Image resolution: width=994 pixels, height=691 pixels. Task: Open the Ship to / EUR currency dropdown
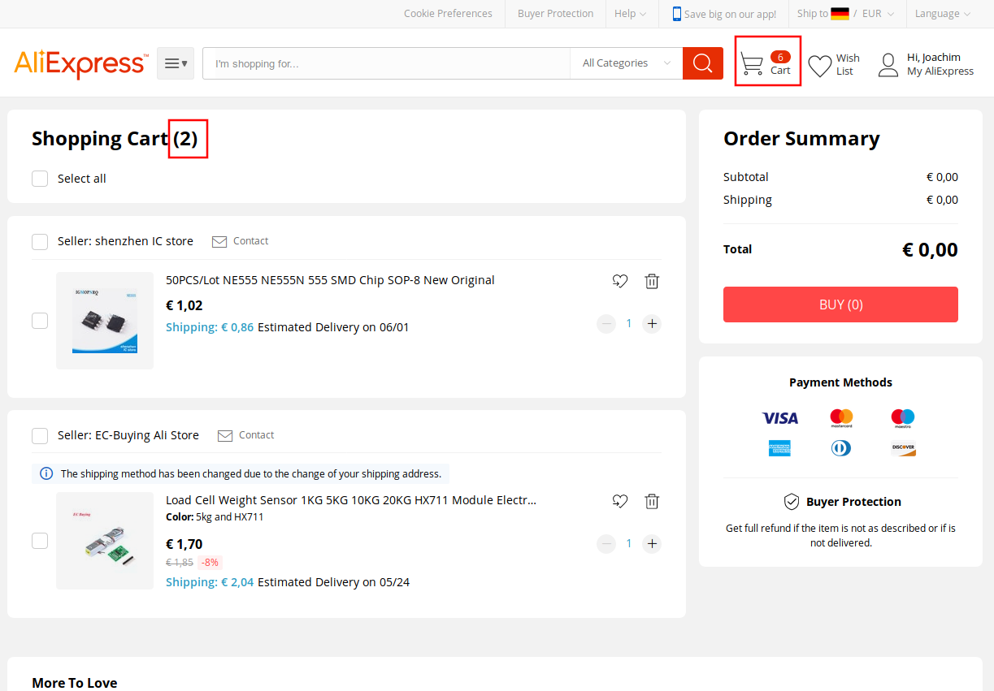pyautogui.click(x=845, y=14)
